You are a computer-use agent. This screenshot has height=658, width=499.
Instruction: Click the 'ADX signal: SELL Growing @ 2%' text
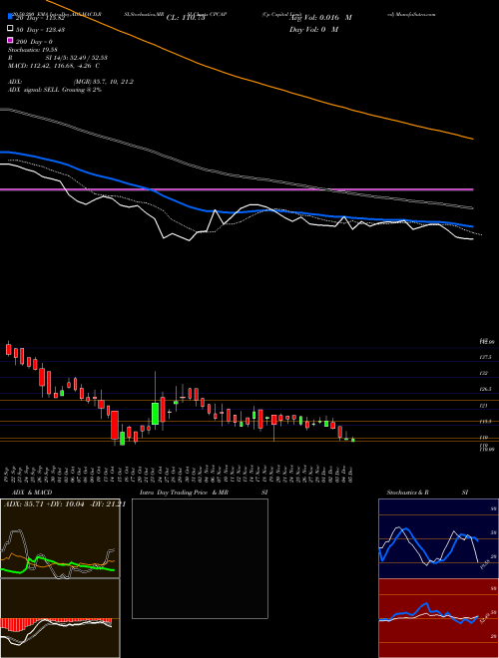pos(55,90)
